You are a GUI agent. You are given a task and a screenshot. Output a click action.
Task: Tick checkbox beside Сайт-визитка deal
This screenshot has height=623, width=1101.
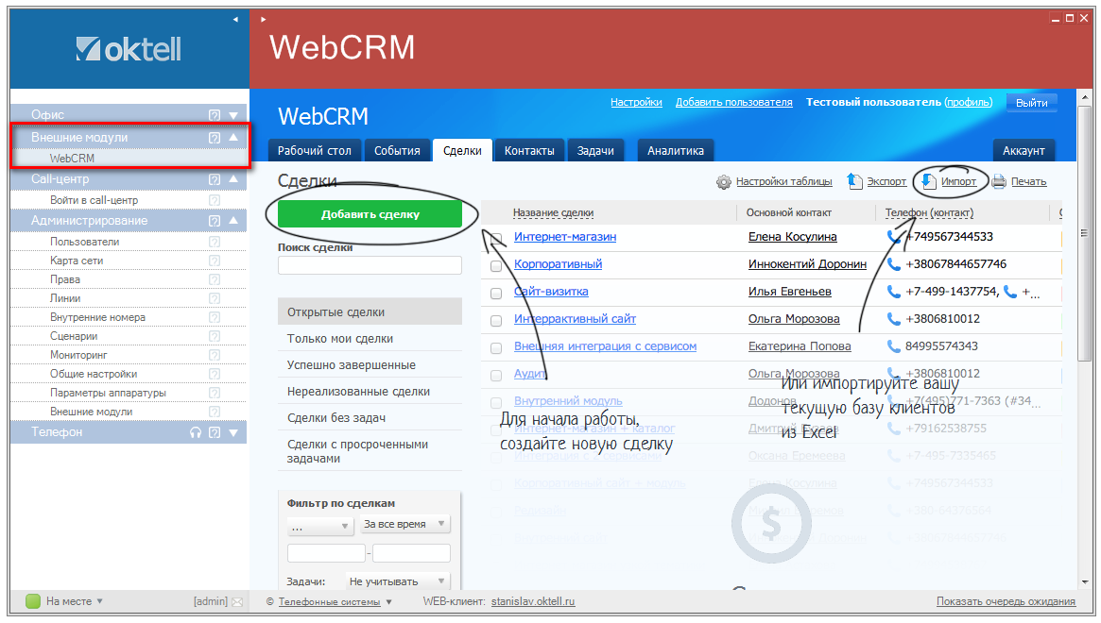[x=496, y=294]
